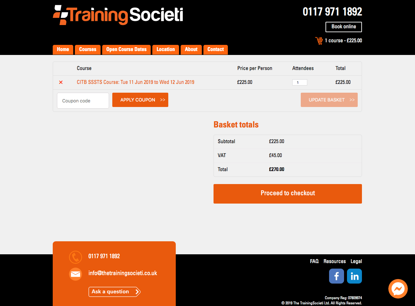Viewport: 415px width, 306px height.
Task: Open the FAQ footer link
Action: (x=314, y=261)
